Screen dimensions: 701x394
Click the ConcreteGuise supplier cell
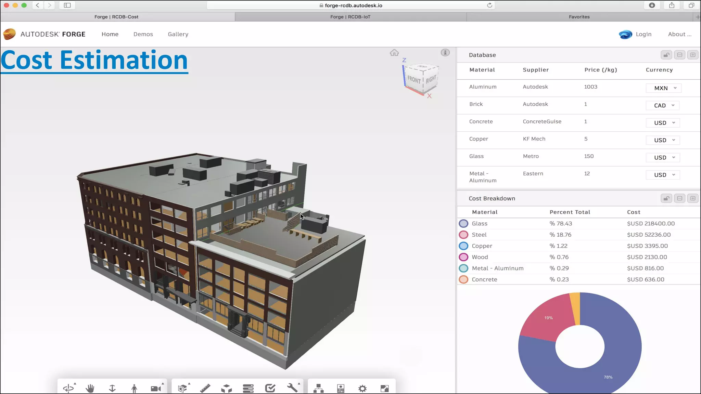(542, 121)
